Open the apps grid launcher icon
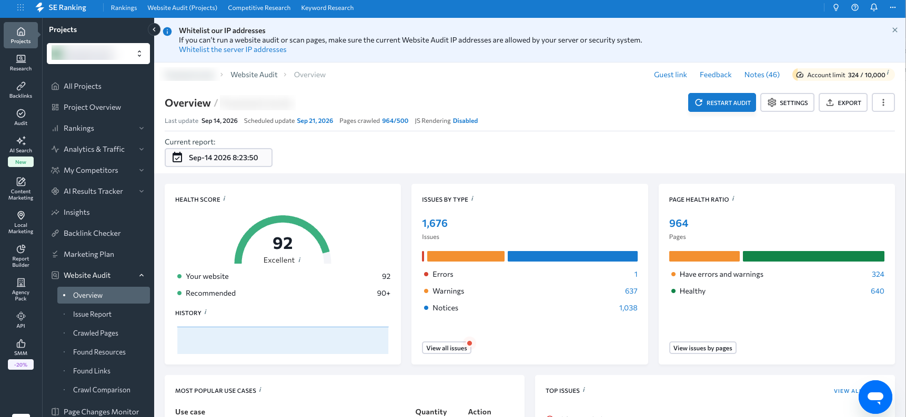The height and width of the screenshot is (417, 906). point(21,7)
